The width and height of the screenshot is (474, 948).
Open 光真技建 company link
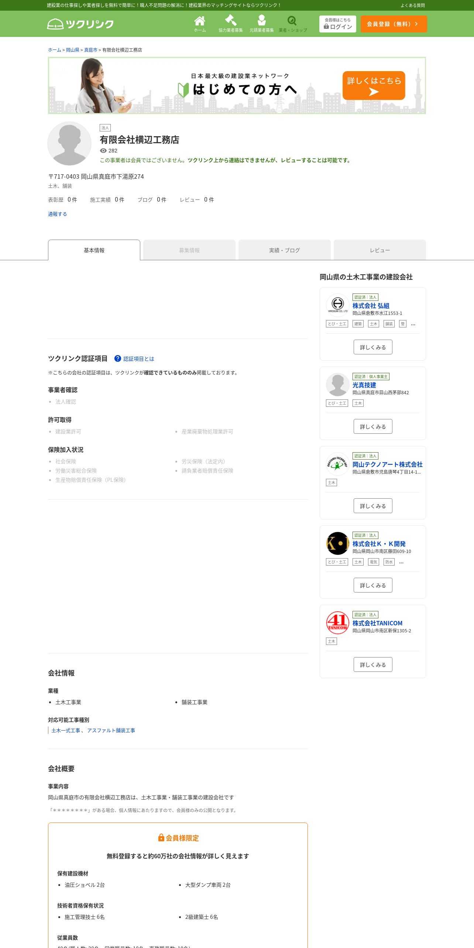click(364, 385)
